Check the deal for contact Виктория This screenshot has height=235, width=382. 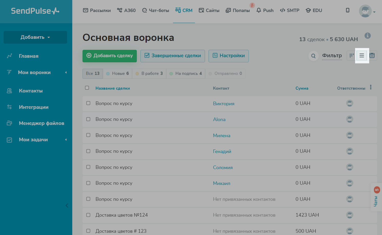tap(88, 103)
